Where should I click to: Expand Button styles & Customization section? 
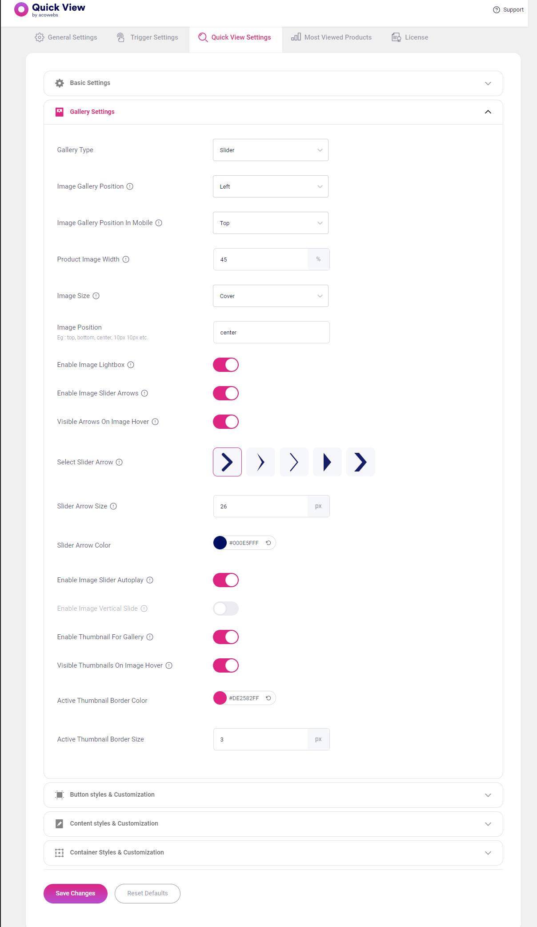[273, 795]
